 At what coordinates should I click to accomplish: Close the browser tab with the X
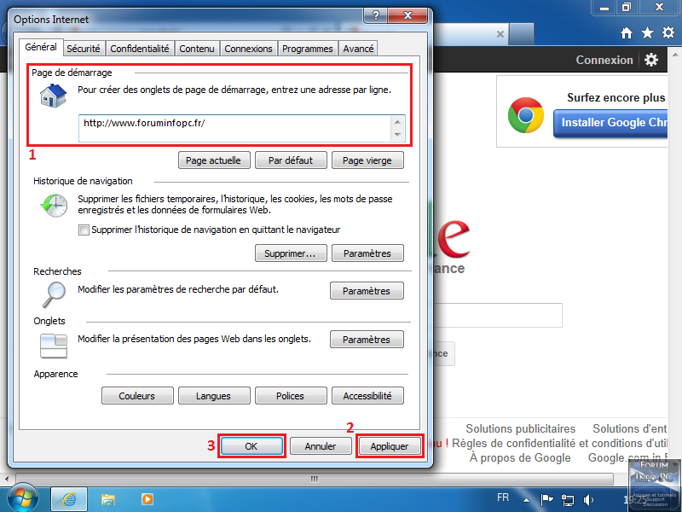click(500, 35)
